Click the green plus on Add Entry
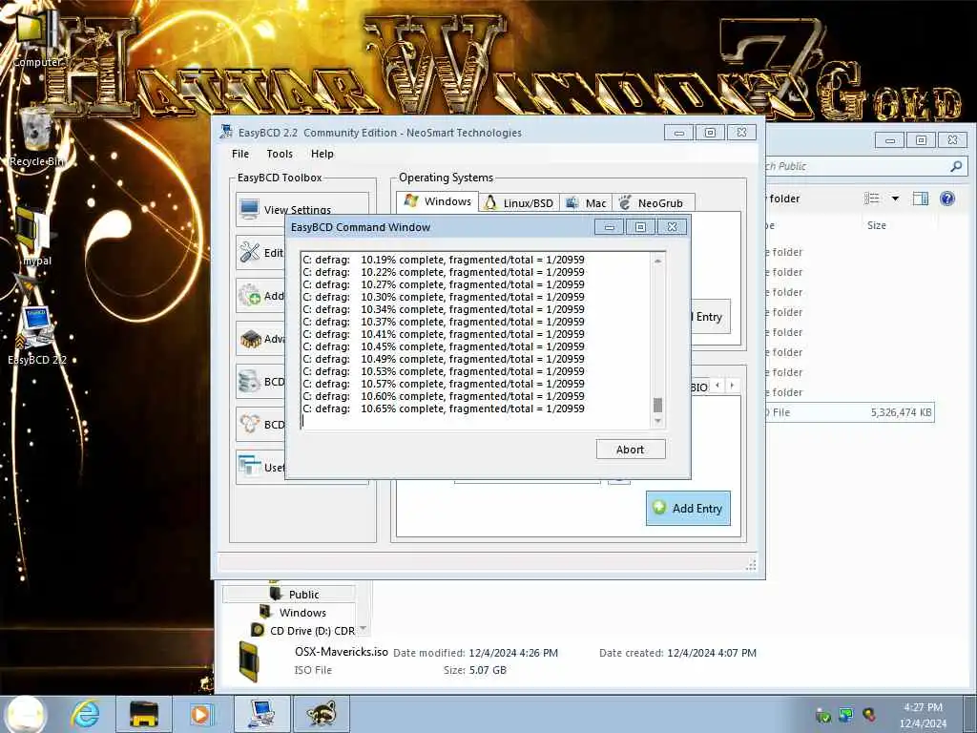This screenshot has height=733, width=977. pos(659,508)
